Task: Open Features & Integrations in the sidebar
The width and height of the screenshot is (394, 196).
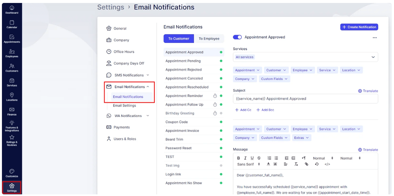Action: [12, 126]
